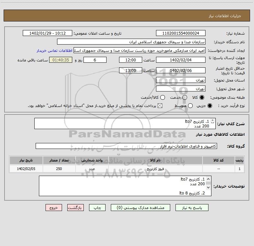Click the deadline time field 12:00
The height and width of the screenshot is (246, 254).
(x=131, y=60)
